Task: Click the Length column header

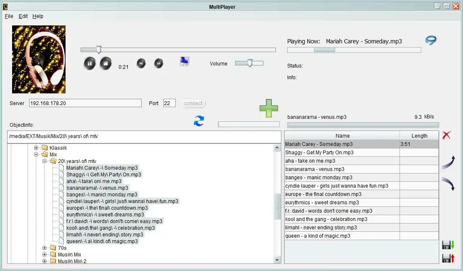Action: click(419, 135)
